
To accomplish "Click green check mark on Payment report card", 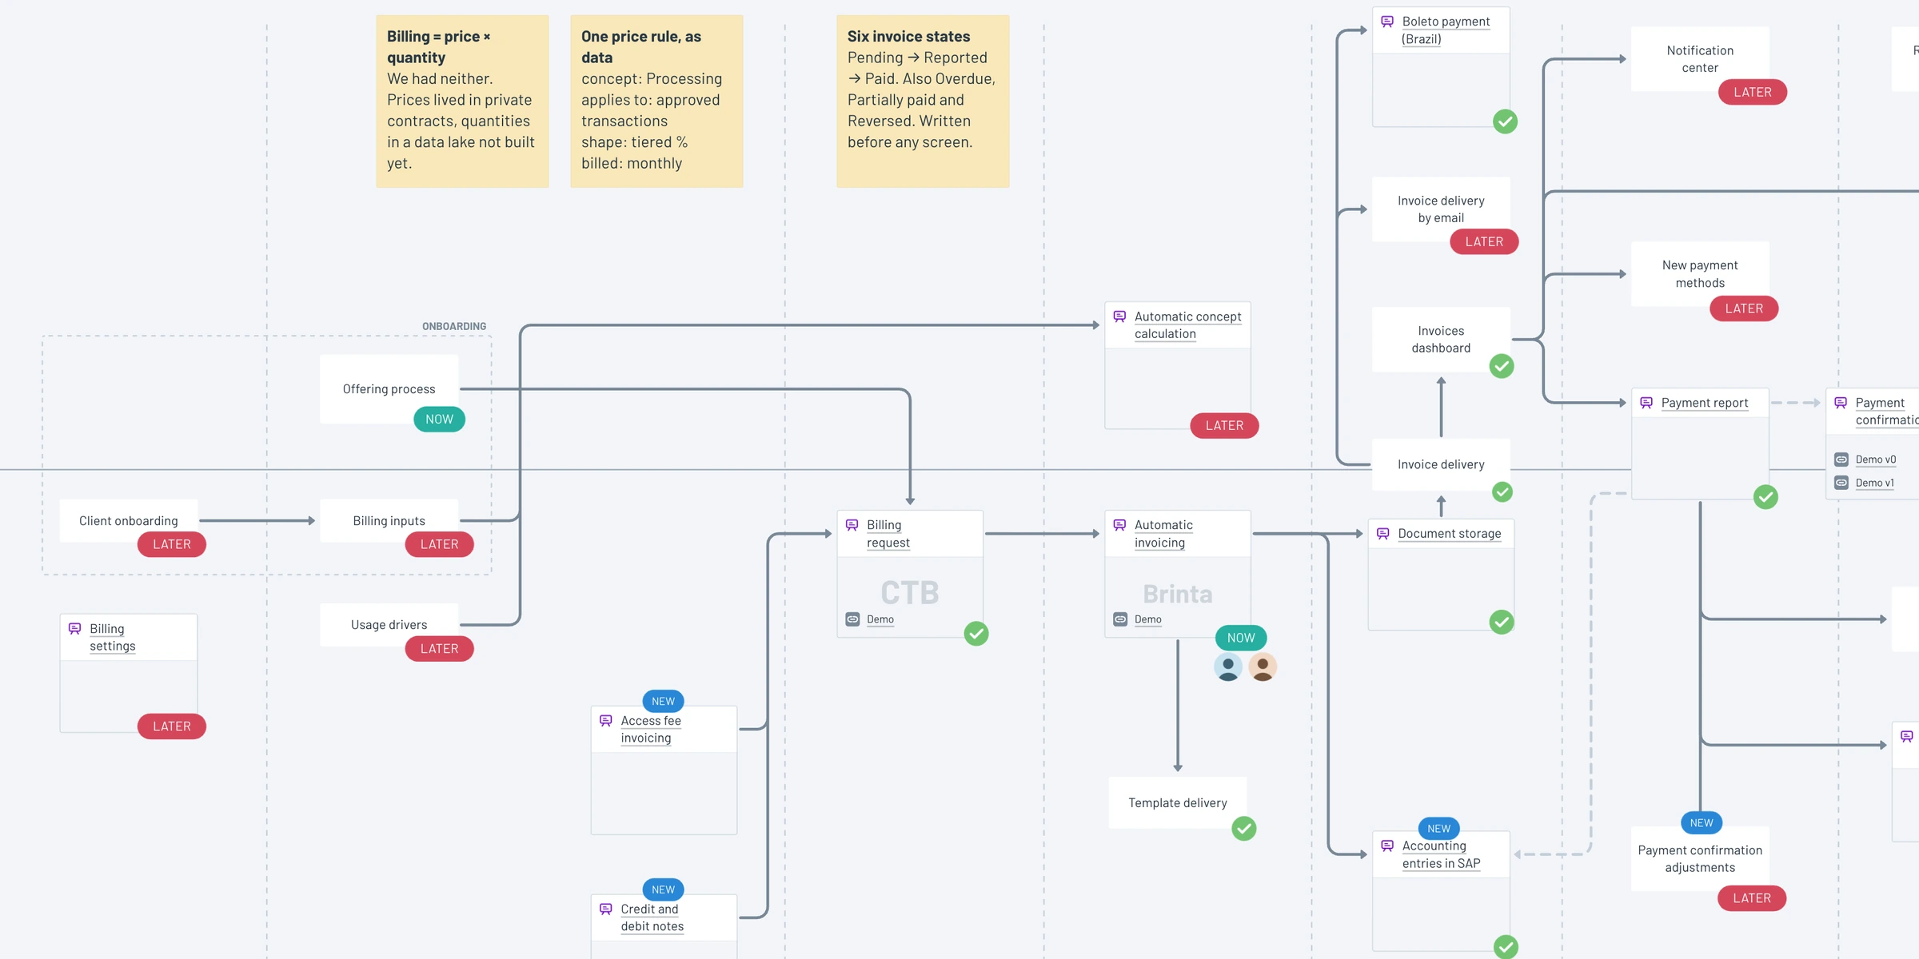I will coord(1765,497).
